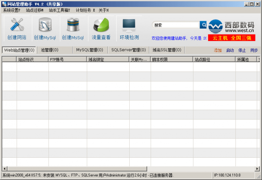The width and height of the screenshot is (262, 180).
Task: Click the 停止 link
Action: (242, 51)
